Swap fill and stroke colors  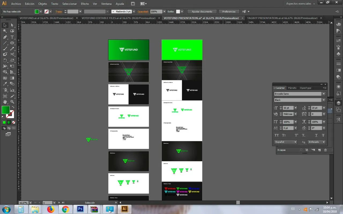(13, 107)
